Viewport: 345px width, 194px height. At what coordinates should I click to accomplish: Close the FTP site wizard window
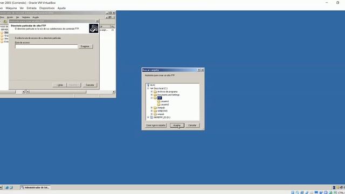pyautogui.click(x=97, y=21)
